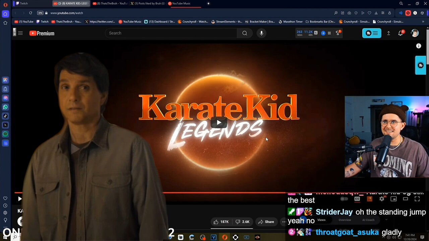429x241 pixels.
Task: Open Aria AI from the Opera sidebar
Action: [x=5, y=80]
